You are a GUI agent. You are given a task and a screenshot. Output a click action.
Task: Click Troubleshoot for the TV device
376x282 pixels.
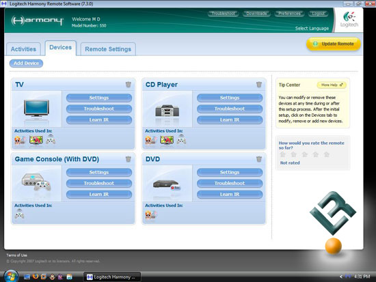[x=99, y=109]
